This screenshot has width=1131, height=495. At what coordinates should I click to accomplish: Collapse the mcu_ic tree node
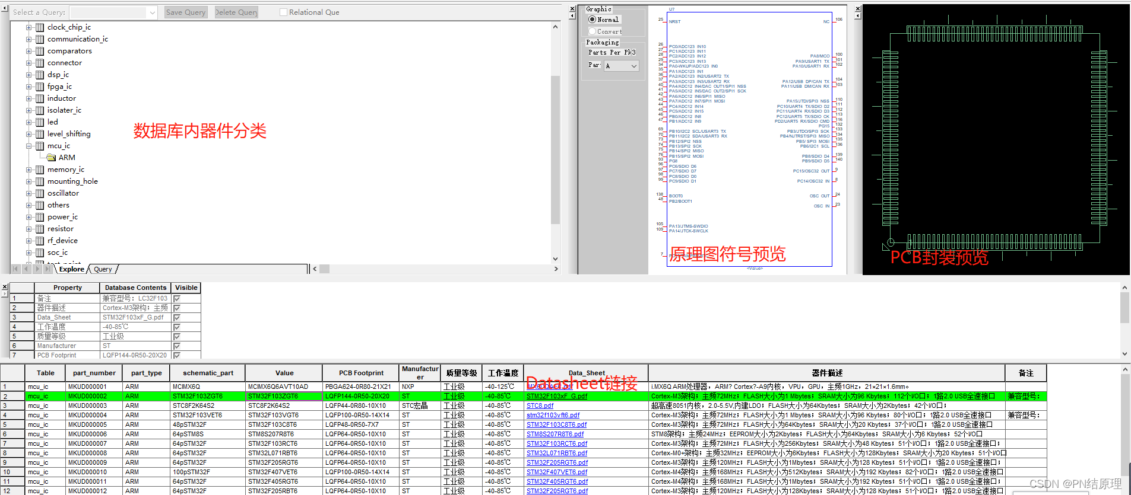pos(28,146)
